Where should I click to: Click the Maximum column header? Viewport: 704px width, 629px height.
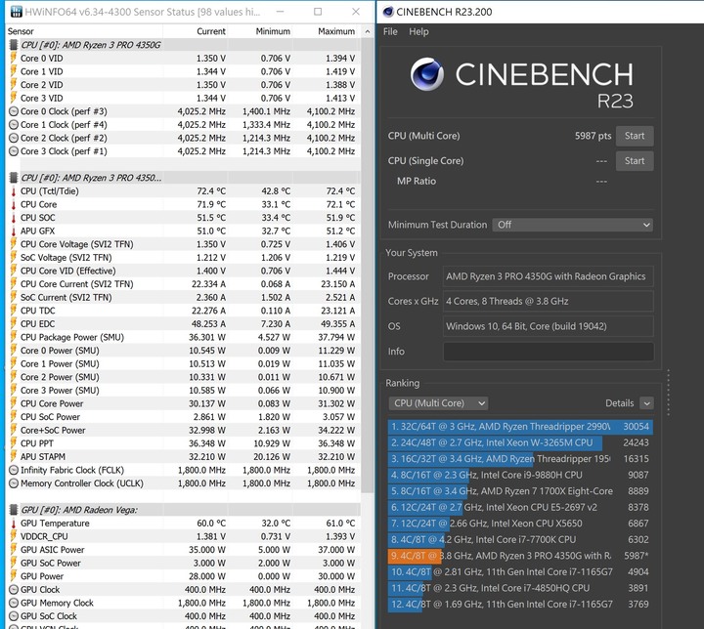point(336,31)
